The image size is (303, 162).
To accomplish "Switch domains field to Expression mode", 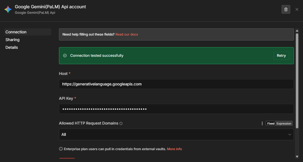I will [284, 123].
